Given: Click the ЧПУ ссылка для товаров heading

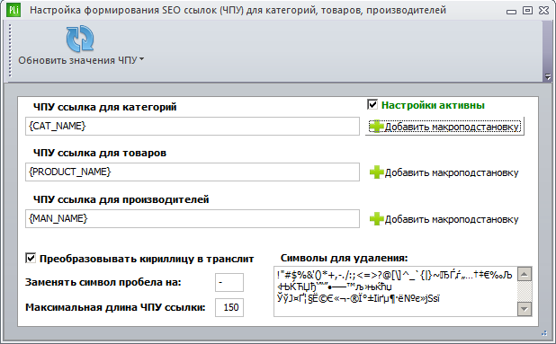Looking at the screenshot, I should pyautogui.click(x=100, y=153).
